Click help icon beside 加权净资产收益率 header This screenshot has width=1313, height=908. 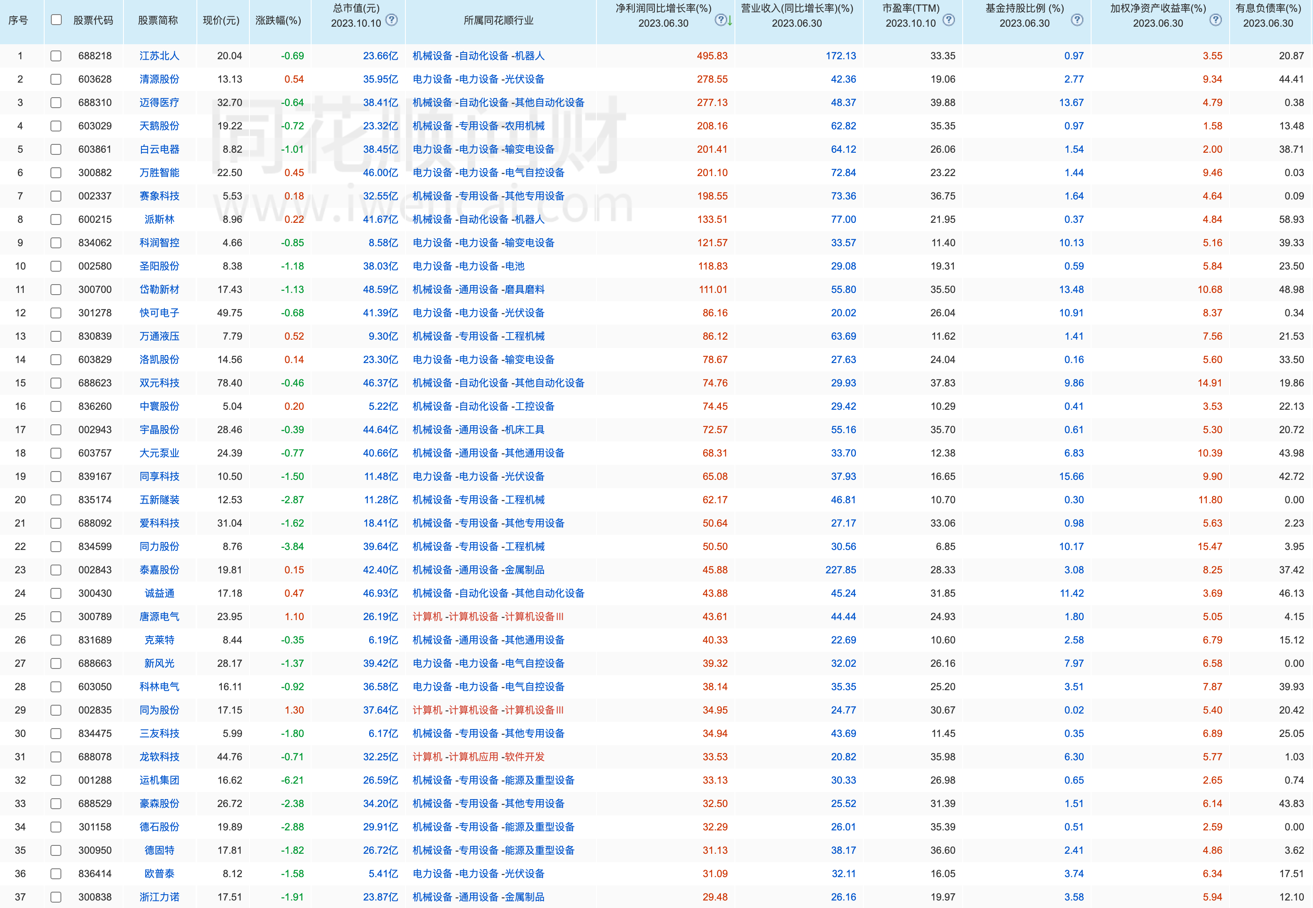[1216, 20]
